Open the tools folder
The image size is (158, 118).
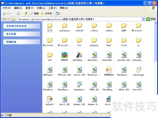point(124,42)
